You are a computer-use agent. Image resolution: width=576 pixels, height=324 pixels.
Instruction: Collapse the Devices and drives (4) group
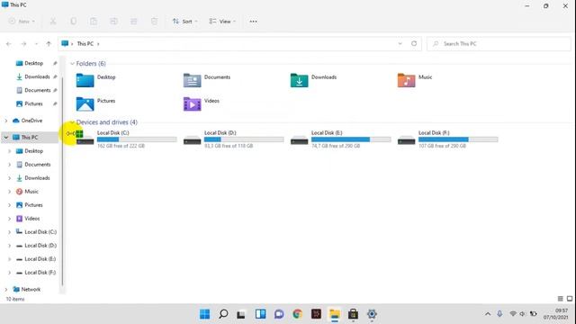[x=72, y=122]
